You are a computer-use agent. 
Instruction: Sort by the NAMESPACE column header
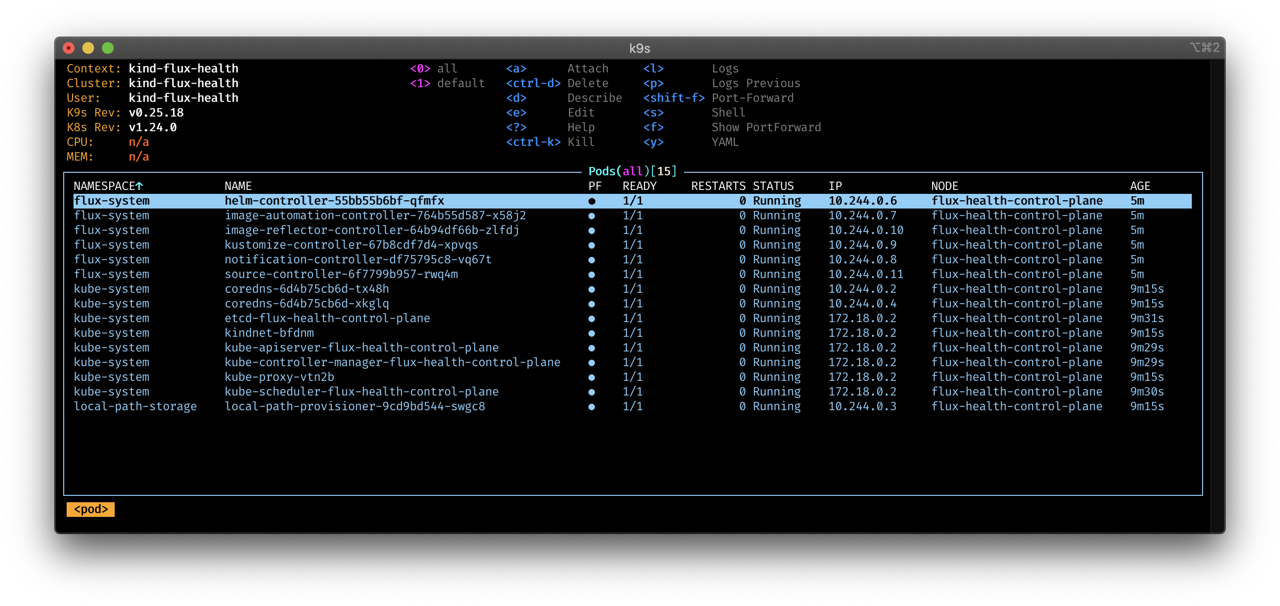click(x=108, y=186)
